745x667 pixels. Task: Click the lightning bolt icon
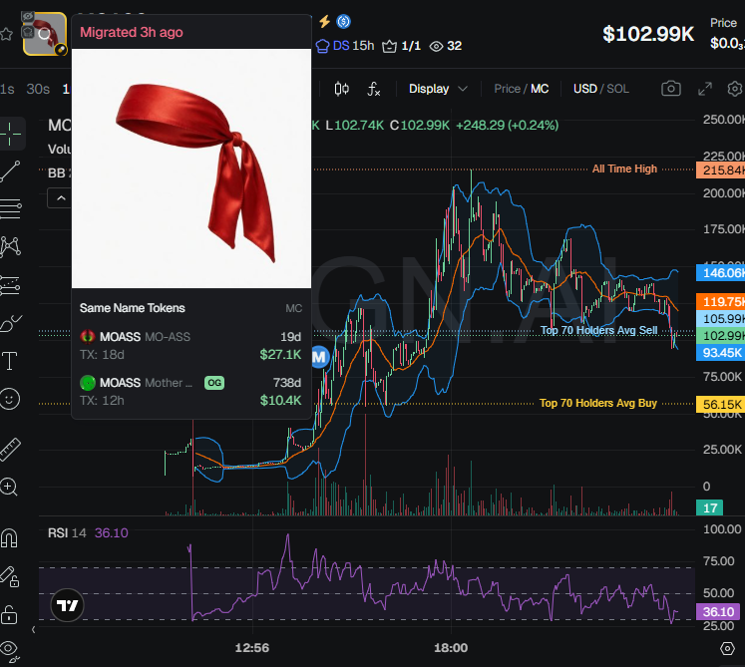point(324,21)
